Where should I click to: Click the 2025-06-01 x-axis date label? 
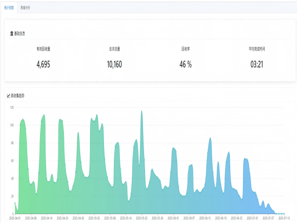(x=173, y=218)
